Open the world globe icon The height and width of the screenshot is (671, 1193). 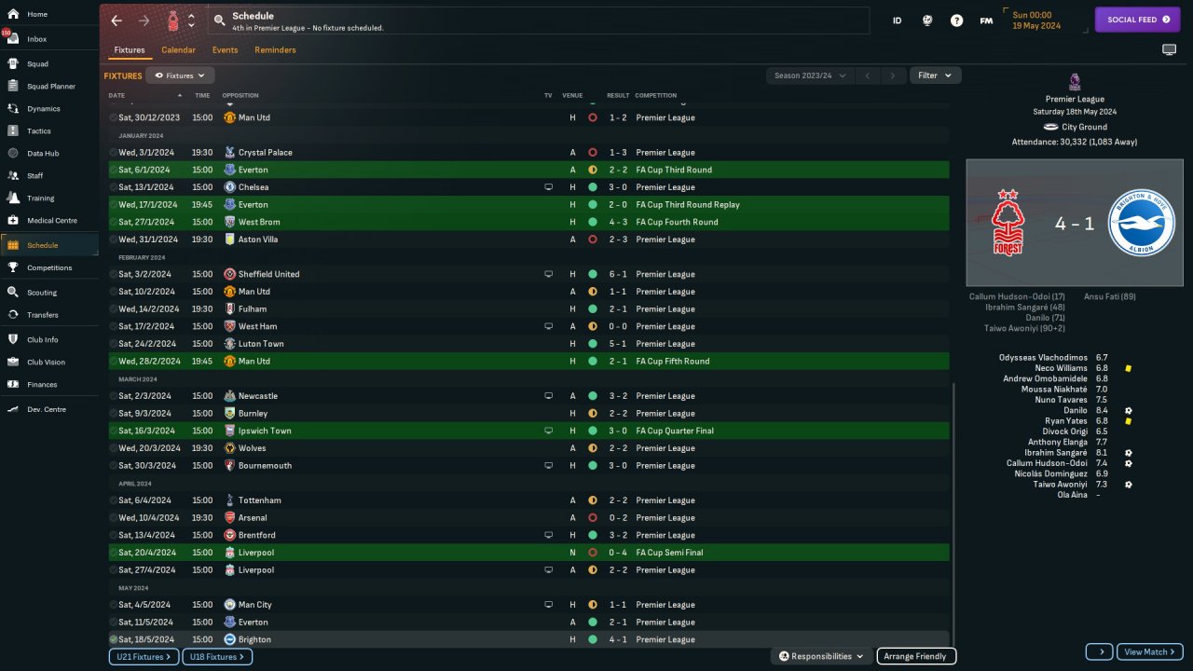coord(927,21)
